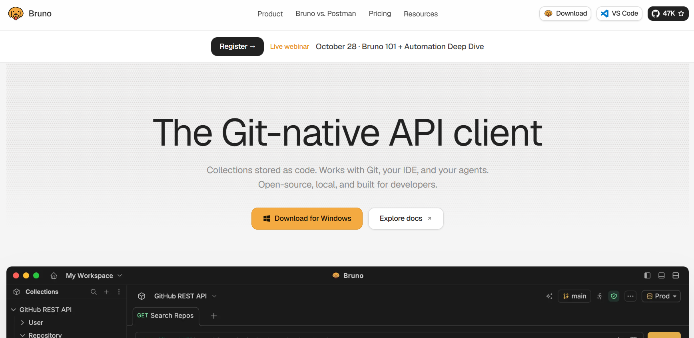Open the collection runner icon

(600, 296)
